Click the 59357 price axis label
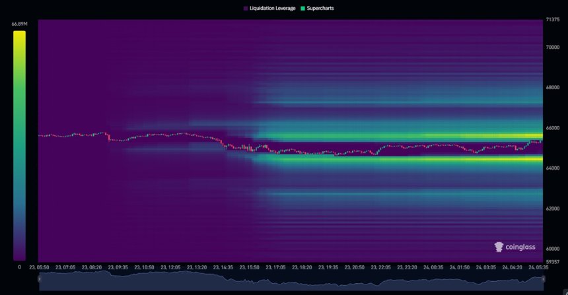 click(x=552, y=262)
